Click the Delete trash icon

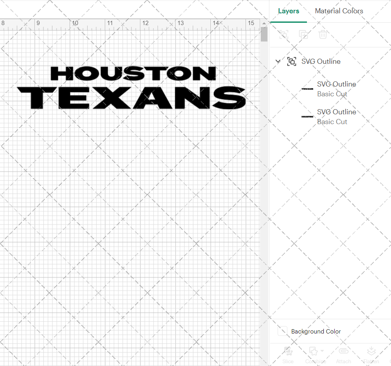point(323,34)
